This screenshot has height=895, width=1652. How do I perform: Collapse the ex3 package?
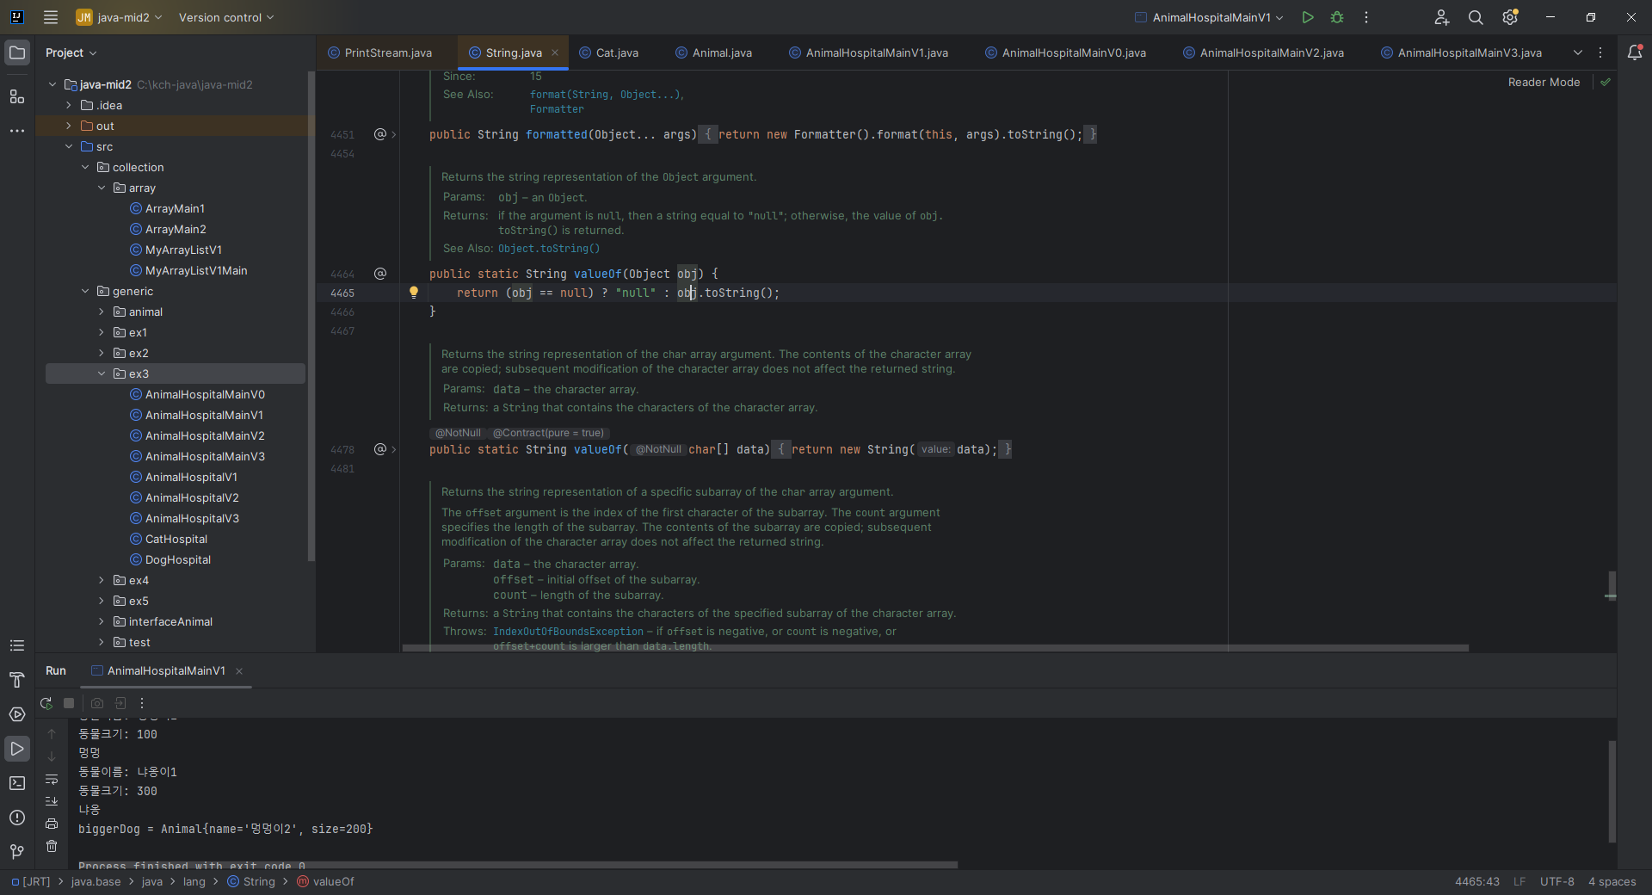(102, 373)
